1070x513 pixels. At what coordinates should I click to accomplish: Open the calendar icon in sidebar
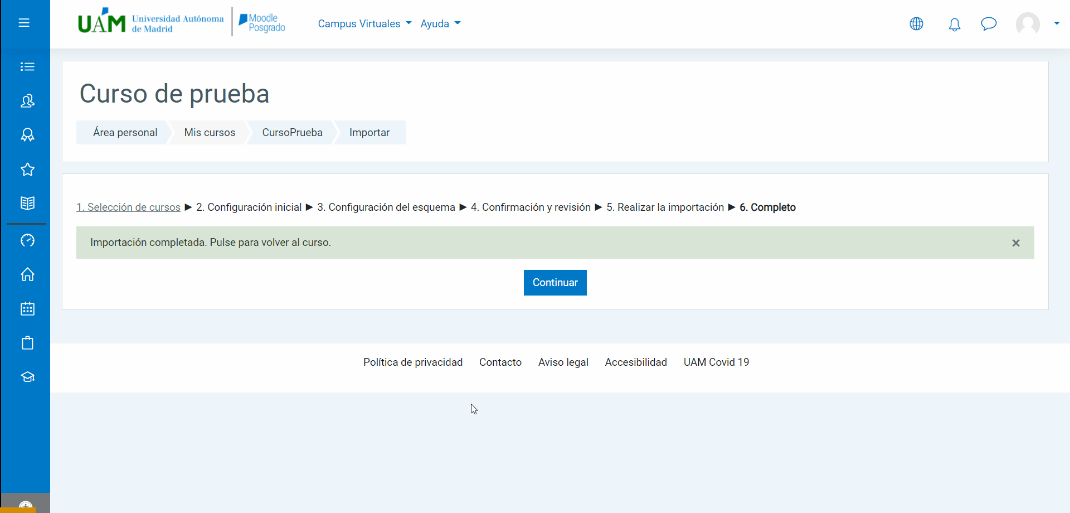[x=27, y=309]
